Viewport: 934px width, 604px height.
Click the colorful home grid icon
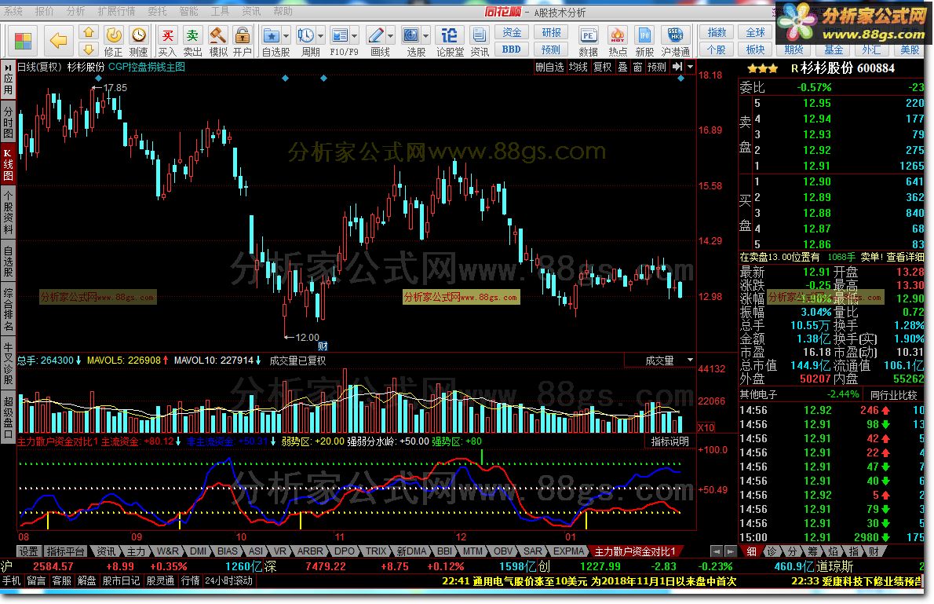pyautogui.click(x=23, y=41)
